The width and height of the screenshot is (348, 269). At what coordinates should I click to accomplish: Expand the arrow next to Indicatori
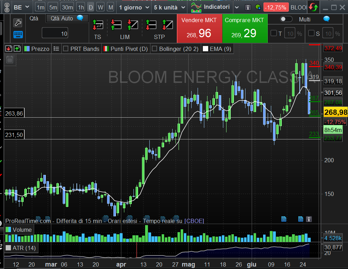(237, 7)
